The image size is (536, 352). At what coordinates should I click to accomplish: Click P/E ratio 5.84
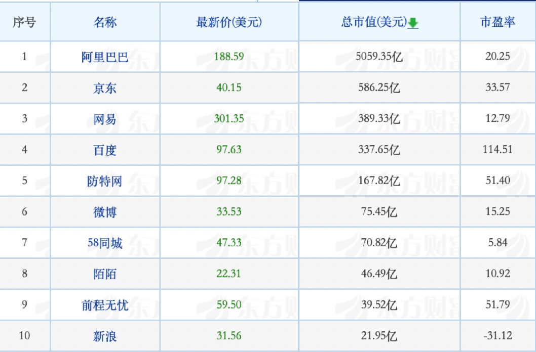click(497, 243)
